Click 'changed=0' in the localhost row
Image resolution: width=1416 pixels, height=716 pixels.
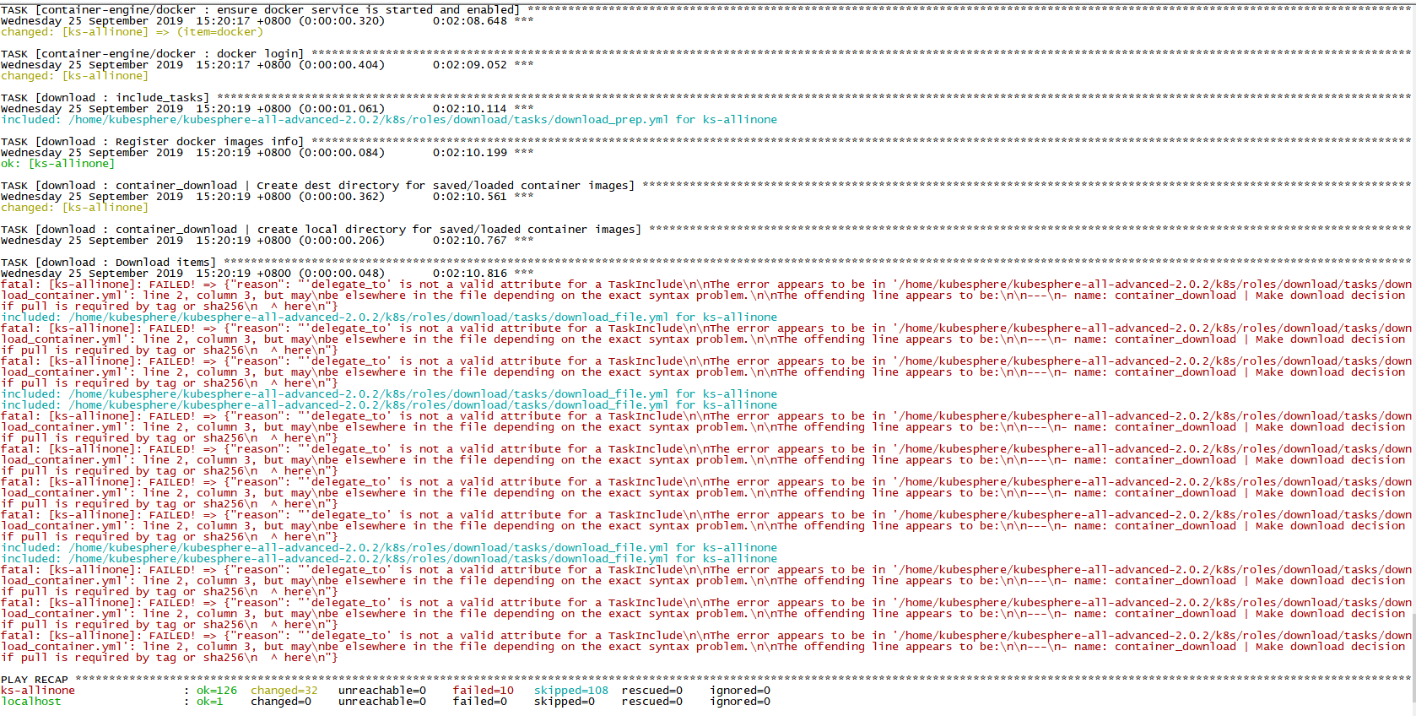(x=281, y=702)
